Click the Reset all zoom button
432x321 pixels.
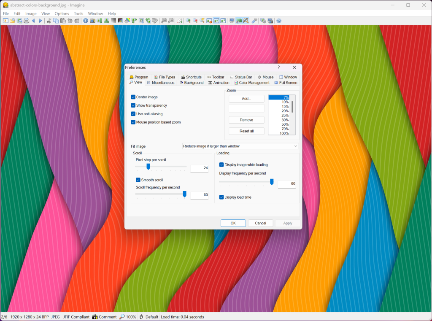click(246, 131)
